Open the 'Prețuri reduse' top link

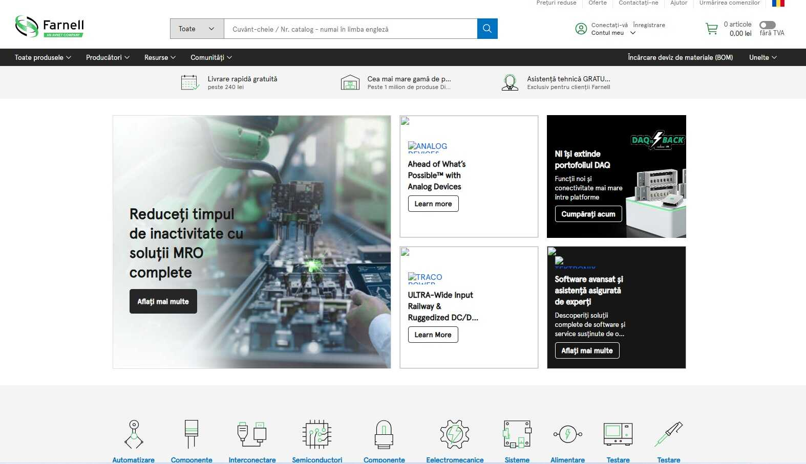pyautogui.click(x=556, y=3)
